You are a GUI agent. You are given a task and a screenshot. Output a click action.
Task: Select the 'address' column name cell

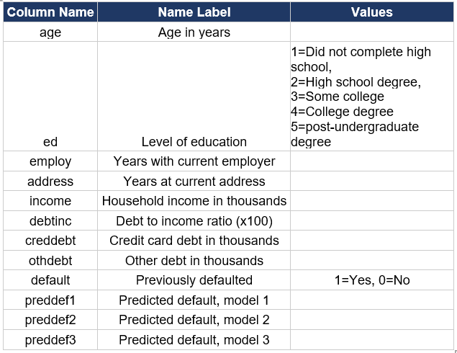click(x=50, y=182)
